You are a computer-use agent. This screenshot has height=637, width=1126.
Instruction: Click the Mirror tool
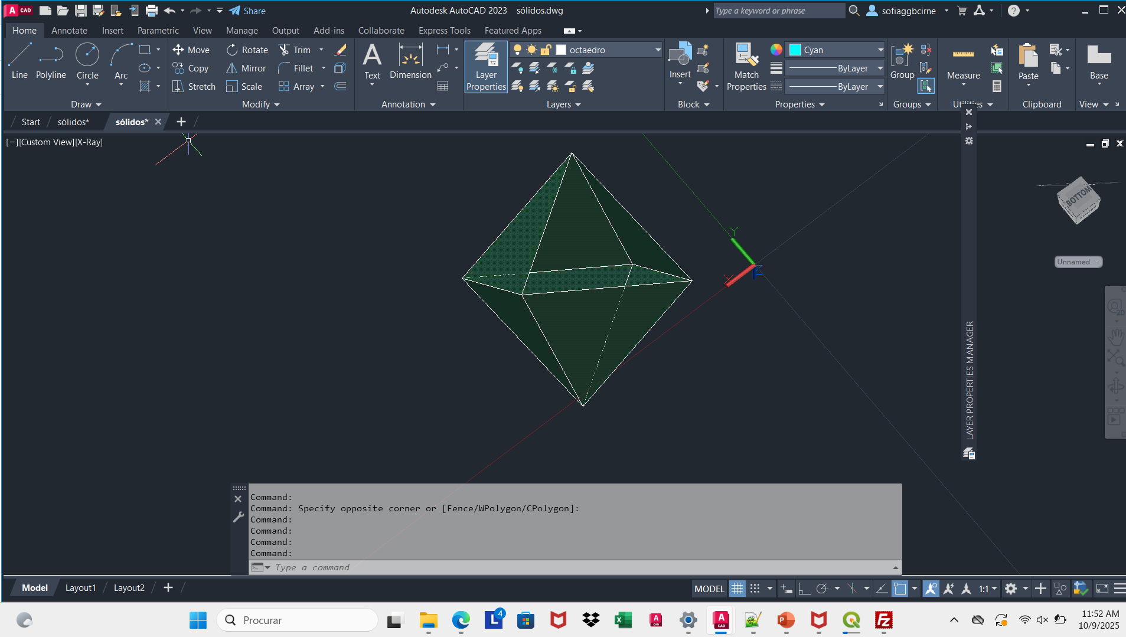click(246, 68)
